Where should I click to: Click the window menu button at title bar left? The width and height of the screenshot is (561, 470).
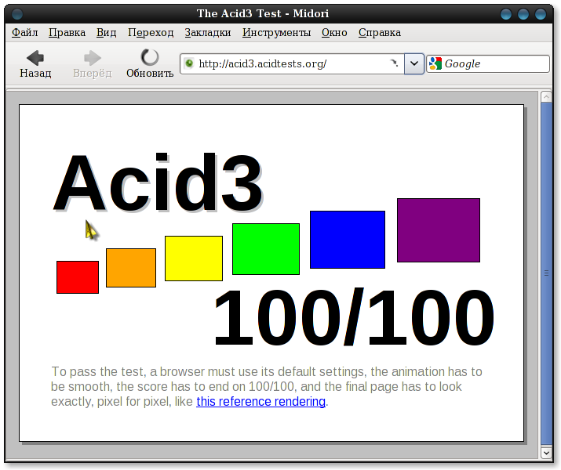click(x=16, y=14)
